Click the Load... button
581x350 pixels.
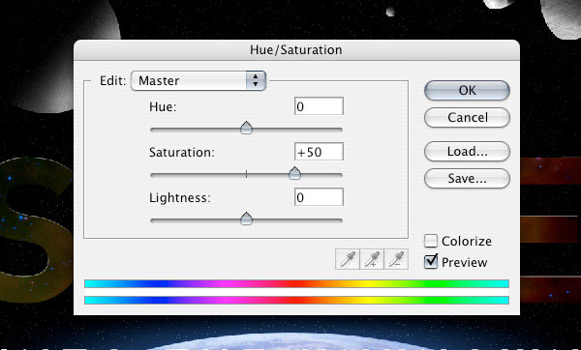pos(467,152)
